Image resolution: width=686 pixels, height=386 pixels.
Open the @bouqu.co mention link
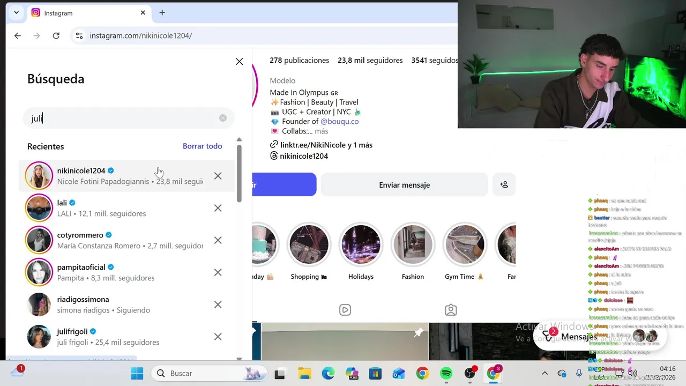coord(339,122)
